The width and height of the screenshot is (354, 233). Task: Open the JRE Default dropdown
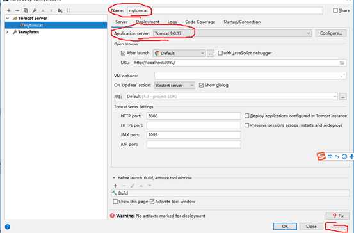pyautogui.click(x=231, y=97)
